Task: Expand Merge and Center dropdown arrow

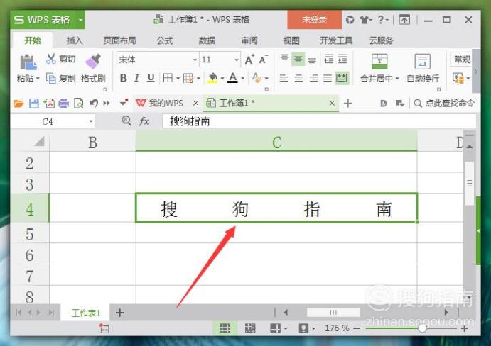Action: coord(397,79)
